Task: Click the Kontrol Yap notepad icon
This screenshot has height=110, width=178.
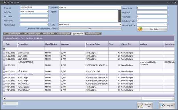Action: point(140,105)
